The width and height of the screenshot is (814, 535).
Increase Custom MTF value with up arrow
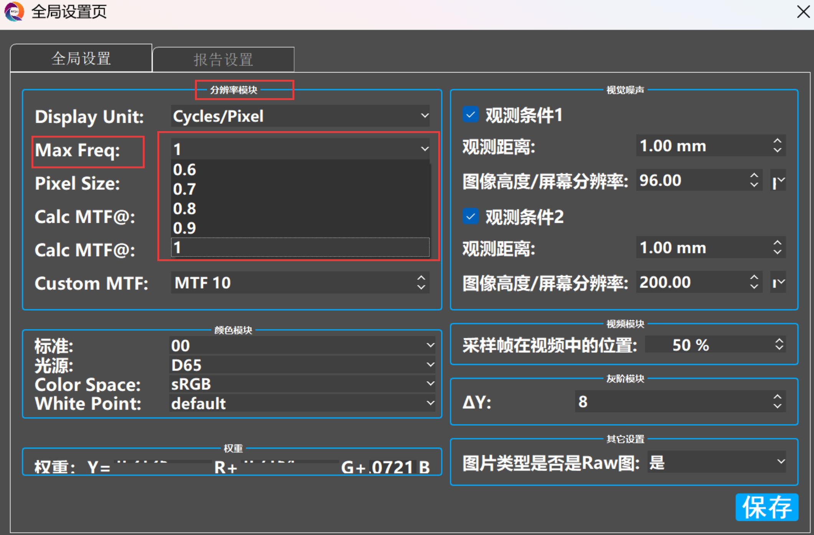pos(421,278)
